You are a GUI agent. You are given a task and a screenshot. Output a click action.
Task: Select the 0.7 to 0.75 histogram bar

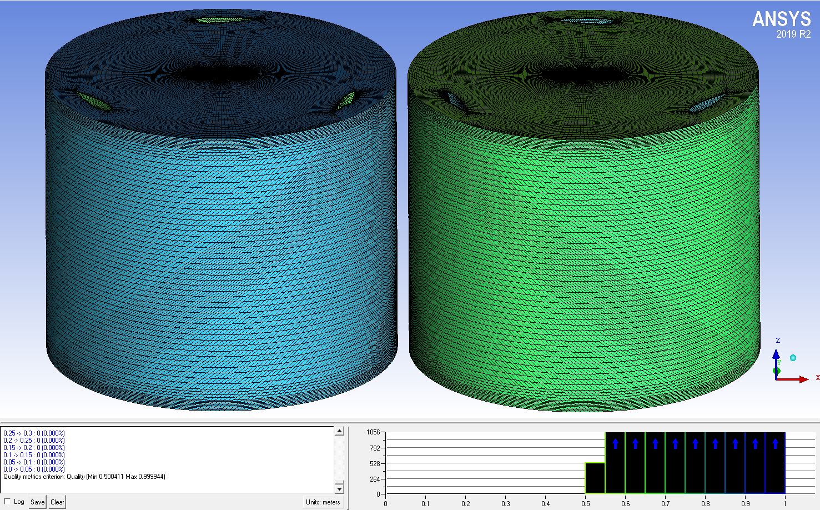pyautogui.click(x=675, y=462)
